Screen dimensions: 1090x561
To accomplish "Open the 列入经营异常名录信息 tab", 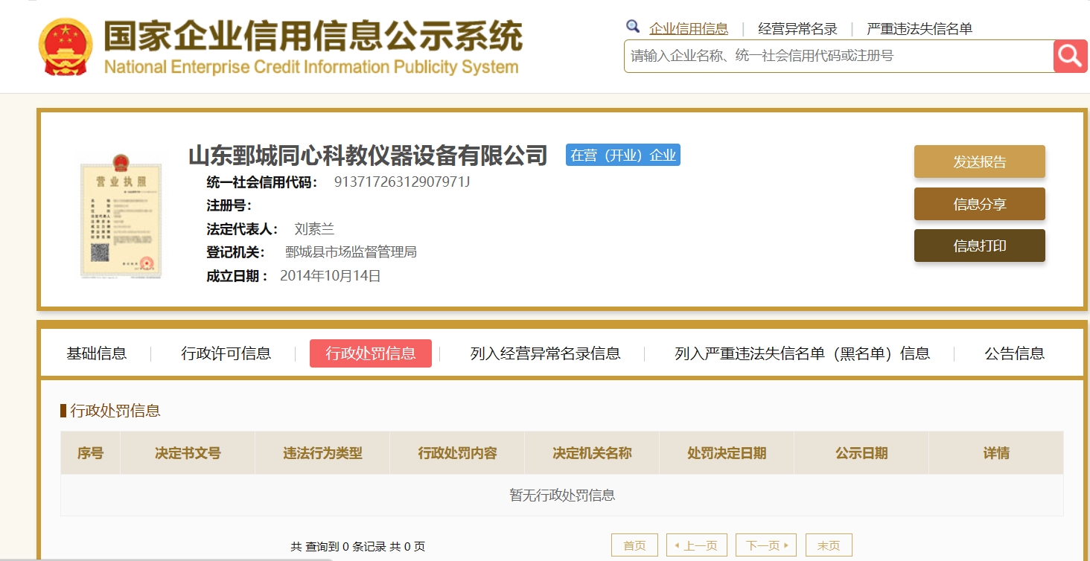I will click(x=546, y=353).
